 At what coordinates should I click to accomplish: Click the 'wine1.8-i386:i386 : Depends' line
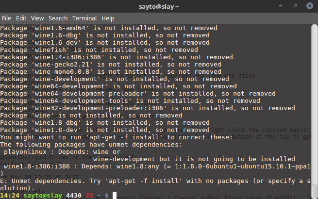pos(157,166)
